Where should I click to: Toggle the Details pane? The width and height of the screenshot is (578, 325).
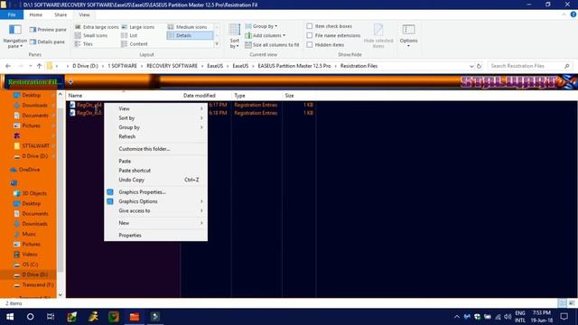click(47, 42)
